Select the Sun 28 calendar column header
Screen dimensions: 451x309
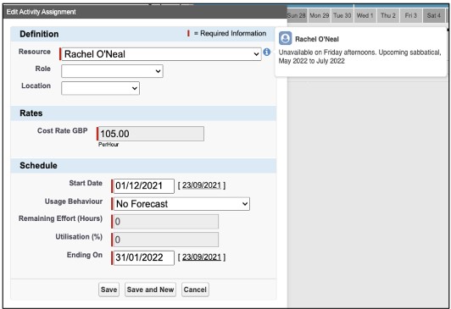[x=297, y=15]
